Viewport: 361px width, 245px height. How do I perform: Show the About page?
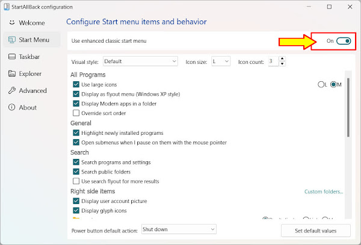coord(32,107)
